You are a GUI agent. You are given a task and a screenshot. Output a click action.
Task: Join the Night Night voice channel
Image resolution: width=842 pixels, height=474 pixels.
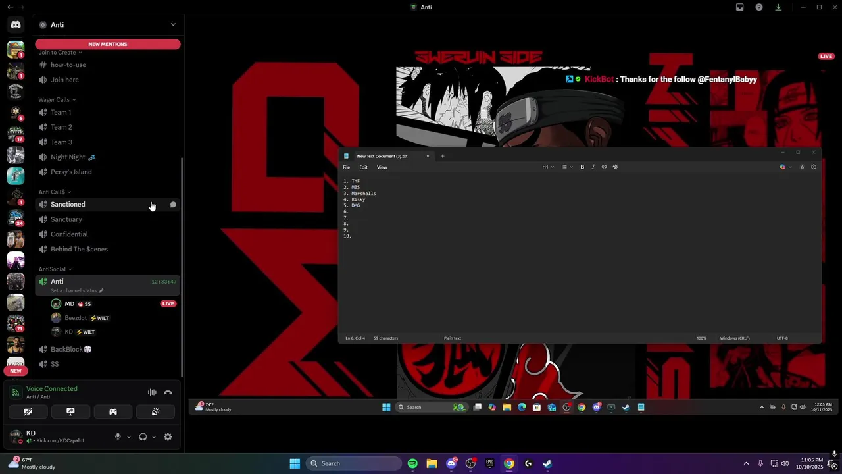(x=108, y=157)
